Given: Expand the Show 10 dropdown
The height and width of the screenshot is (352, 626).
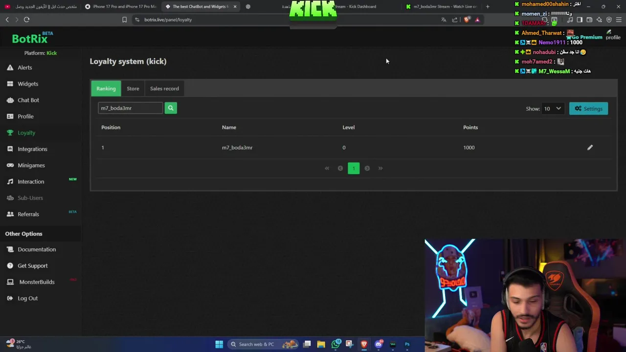Looking at the screenshot, I should click(552, 109).
